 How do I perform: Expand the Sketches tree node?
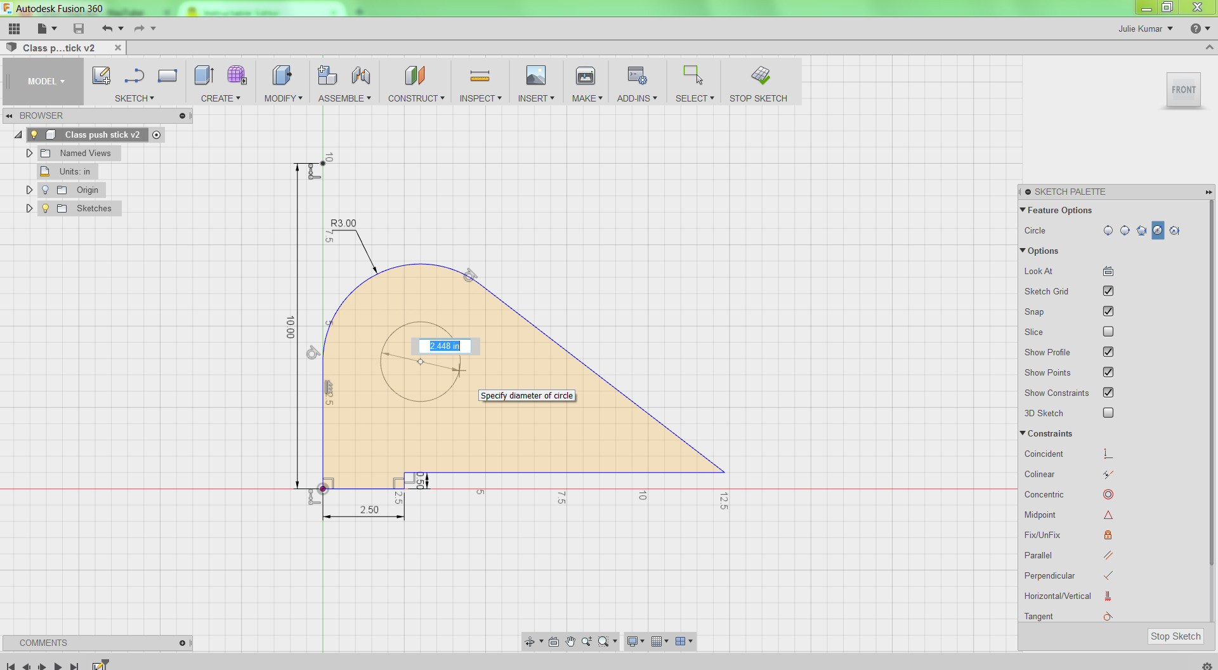[x=29, y=208]
